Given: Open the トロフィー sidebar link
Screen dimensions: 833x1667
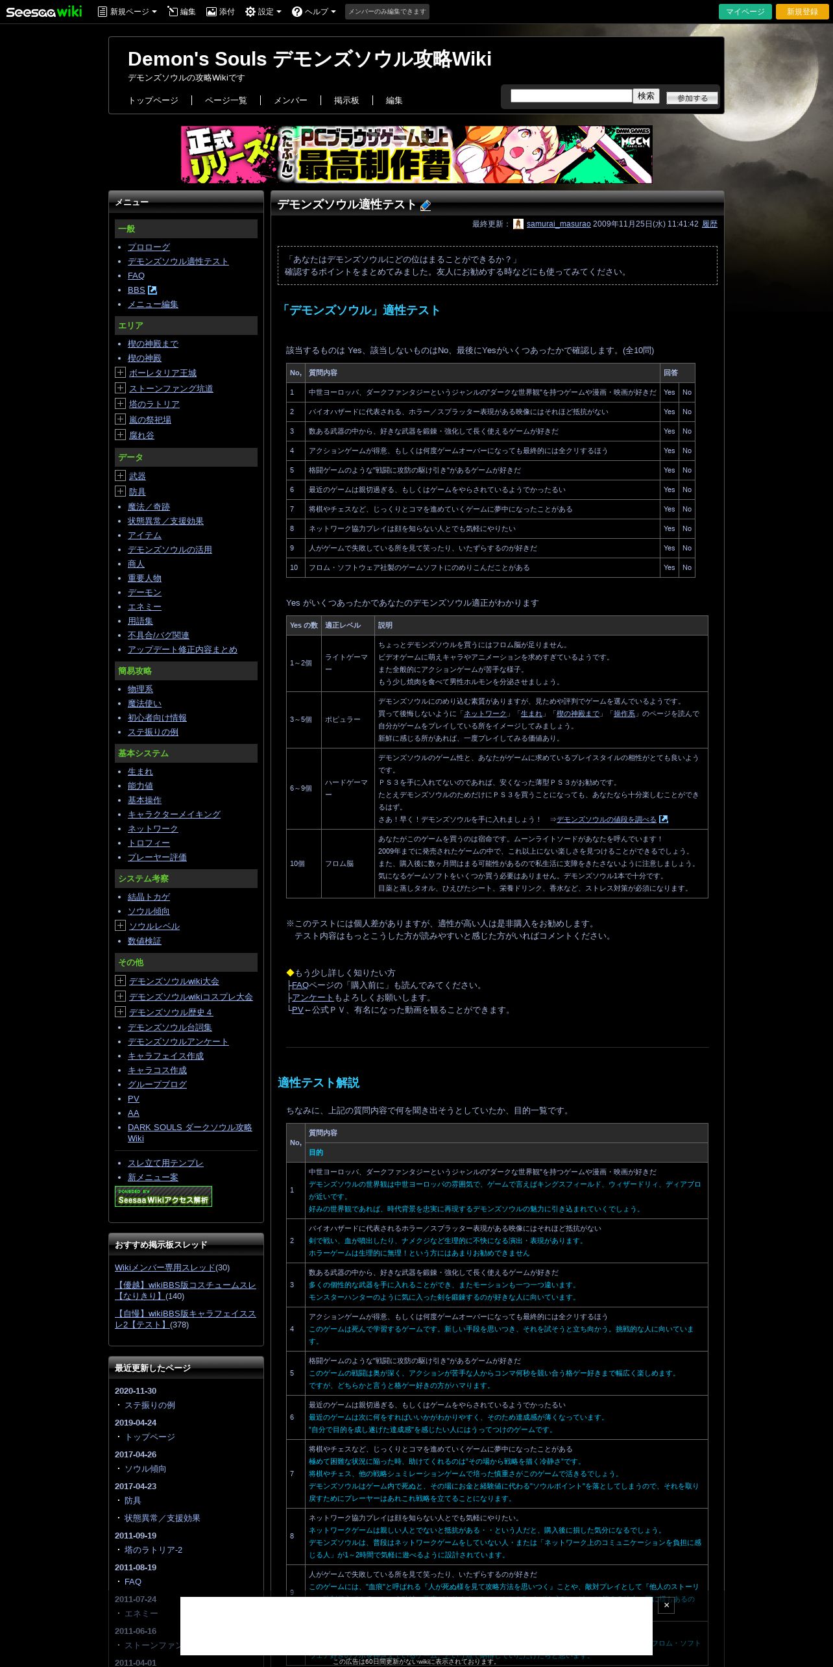Looking at the screenshot, I should click(x=149, y=843).
